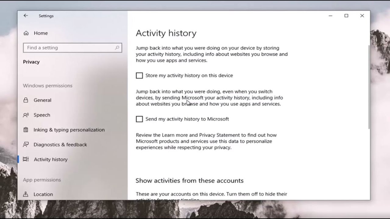This screenshot has height=219, width=390.
Task: Click the General lock icon
Action: coord(26,100)
